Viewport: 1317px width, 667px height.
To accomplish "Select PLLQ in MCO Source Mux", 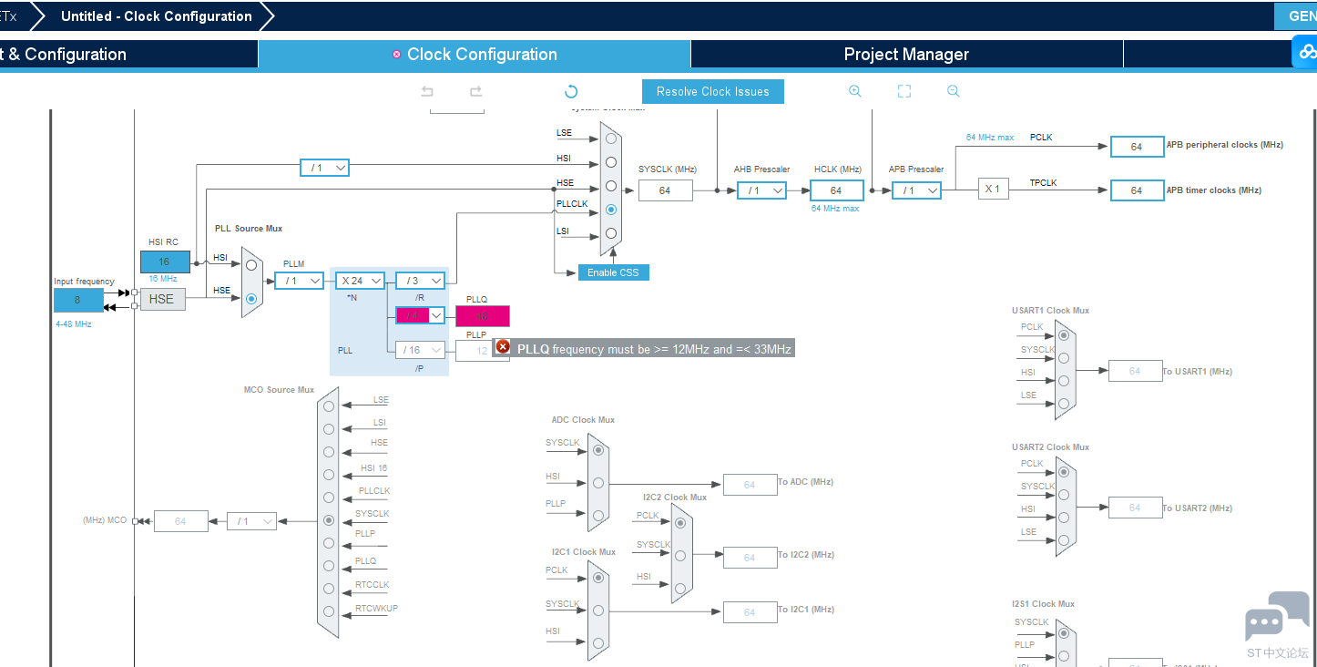I will coord(329,566).
